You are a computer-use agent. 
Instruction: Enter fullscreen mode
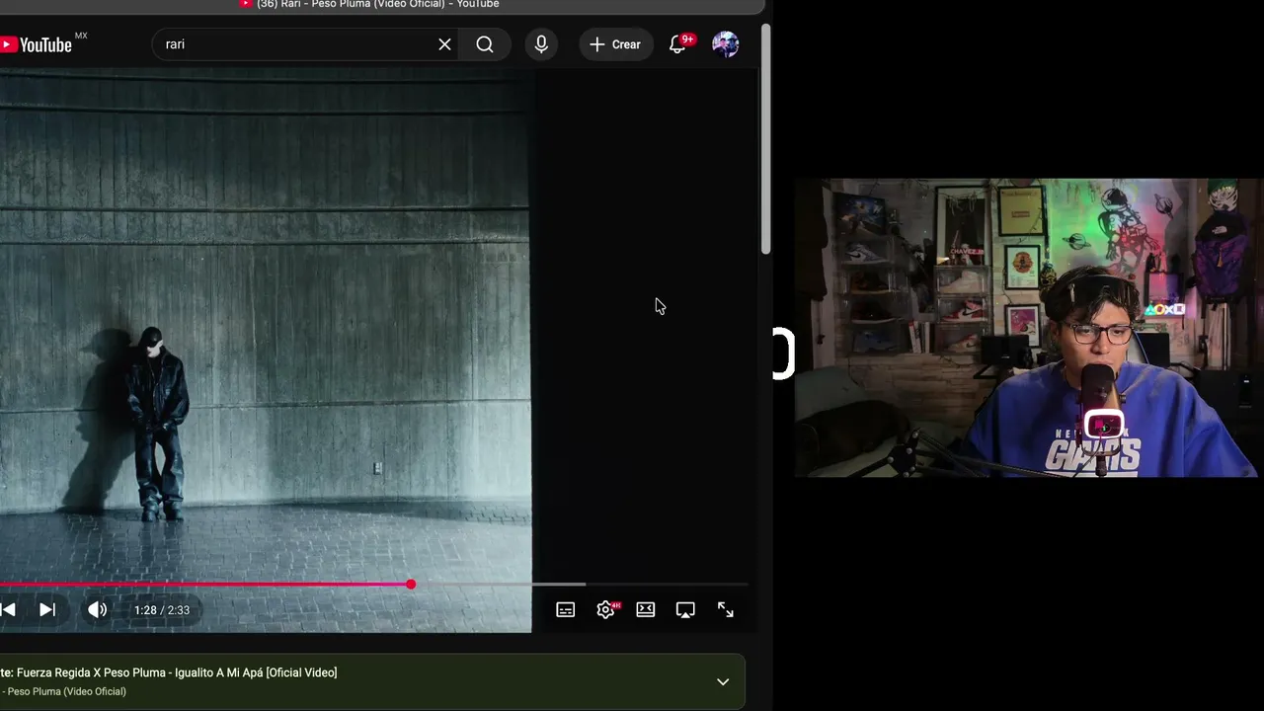coord(726,610)
